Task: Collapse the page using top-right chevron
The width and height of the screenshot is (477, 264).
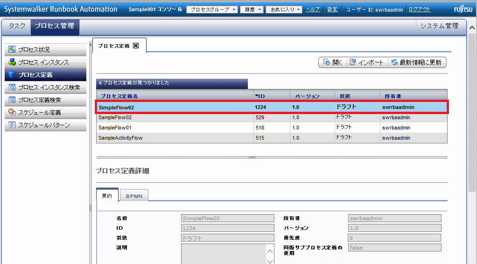Action: pyautogui.click(x=472, y=28)
